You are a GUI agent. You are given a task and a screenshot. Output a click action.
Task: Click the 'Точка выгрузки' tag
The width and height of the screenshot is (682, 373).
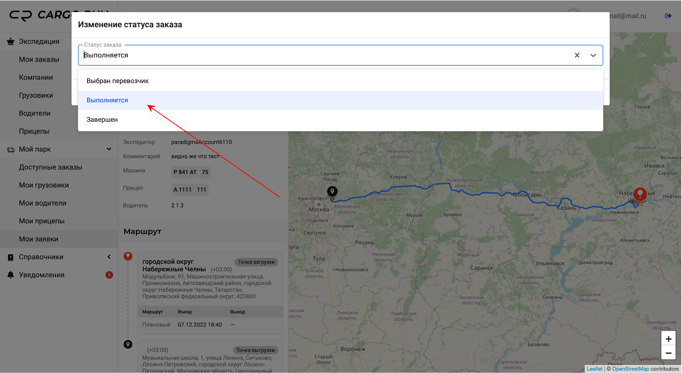tap(255, 350)
